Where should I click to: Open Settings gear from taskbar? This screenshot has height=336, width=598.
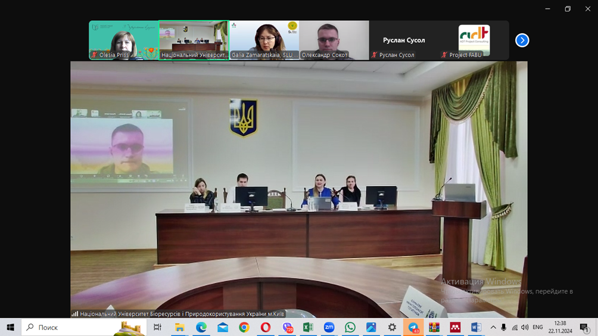tap(392, 327)
